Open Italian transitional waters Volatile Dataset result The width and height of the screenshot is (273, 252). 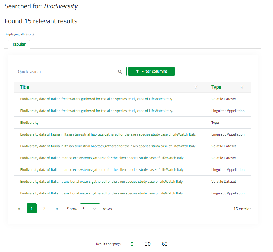click(x=101, y=182)
